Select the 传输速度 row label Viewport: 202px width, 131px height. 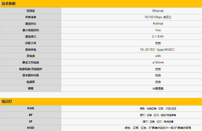[31, 17]
